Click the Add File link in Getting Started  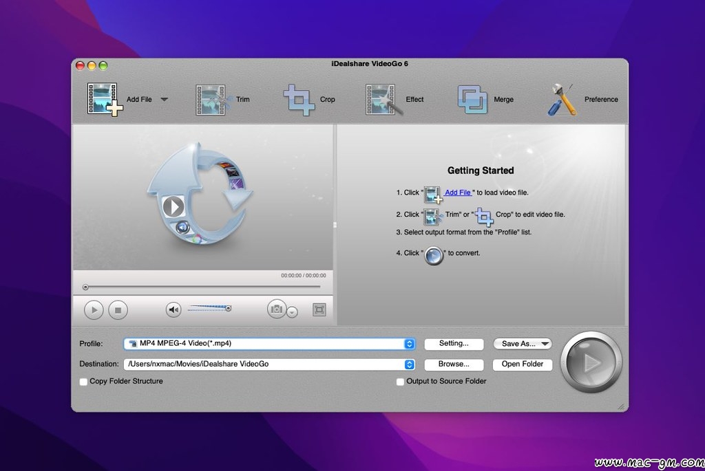(458, 193)
